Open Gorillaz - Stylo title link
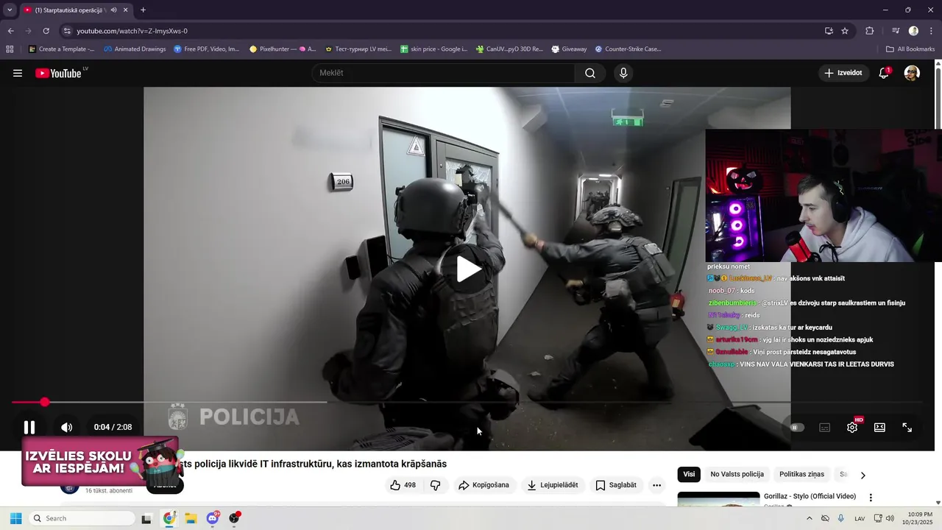This screenshot has height=530, width=942. (810, 496)
